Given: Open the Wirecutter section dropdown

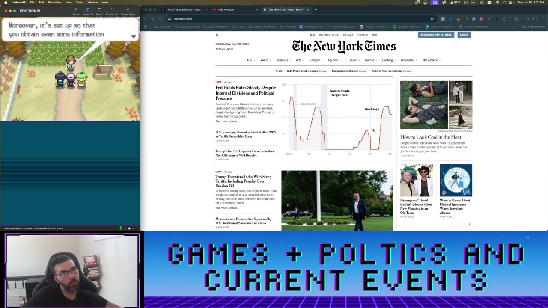Looking at the screenshot, I should coord(409,60).
